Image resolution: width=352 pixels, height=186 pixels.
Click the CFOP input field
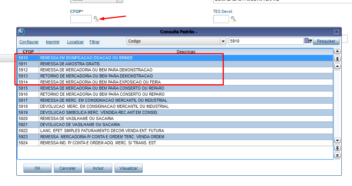point(81,19)
